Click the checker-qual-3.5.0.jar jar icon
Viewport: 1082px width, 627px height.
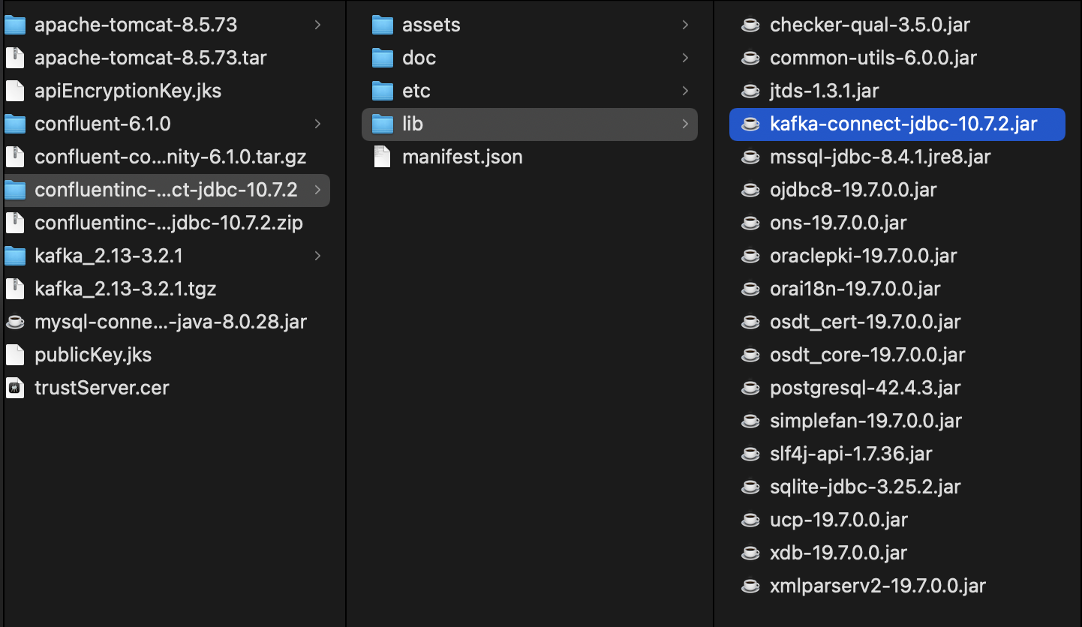750,25
